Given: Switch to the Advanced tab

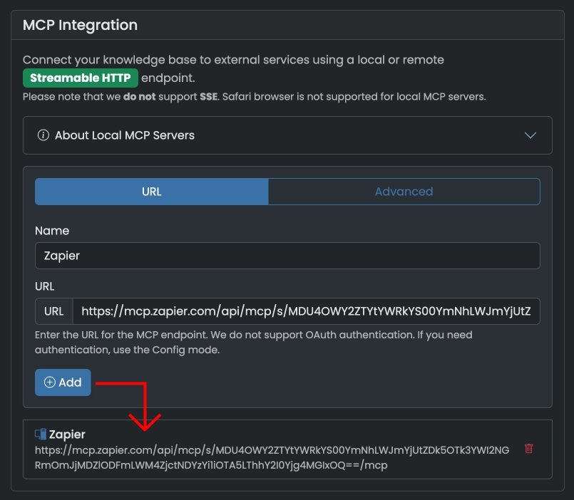Looking at the screenshot, I should click(404, 192).
